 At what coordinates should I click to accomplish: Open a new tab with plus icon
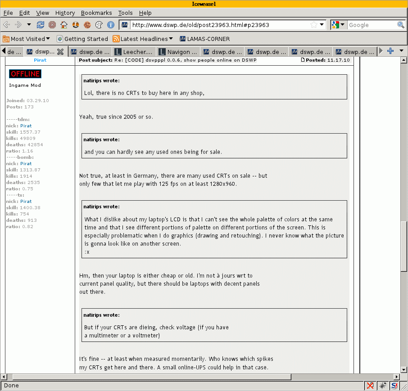pos(390,51)
